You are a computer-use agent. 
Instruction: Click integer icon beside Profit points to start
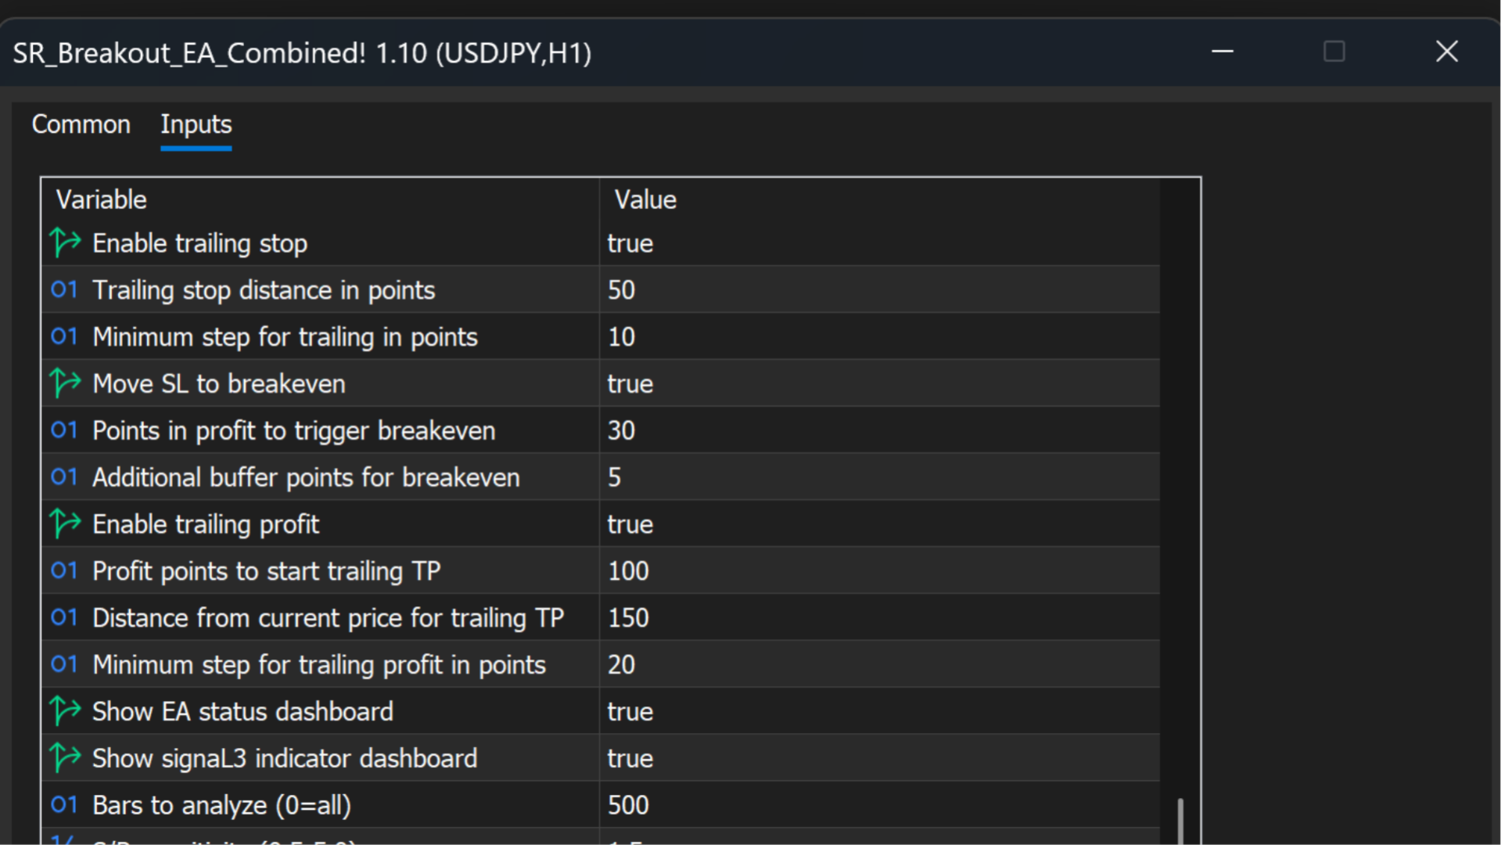coord(64,571)
